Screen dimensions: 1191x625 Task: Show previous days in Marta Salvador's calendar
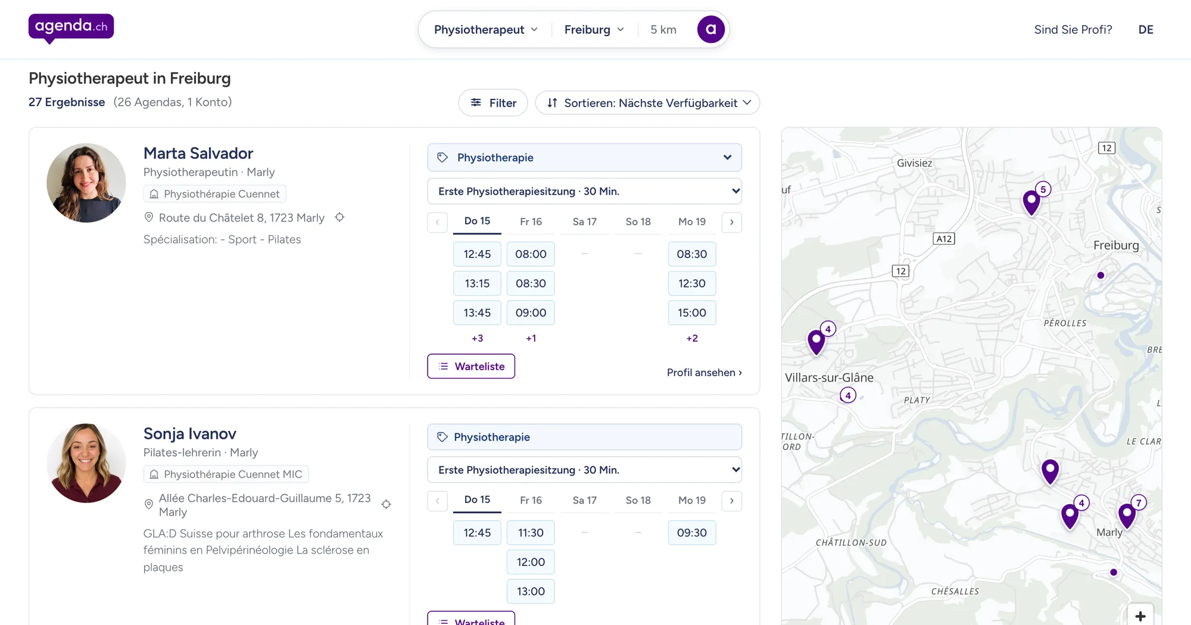point(438,222)
